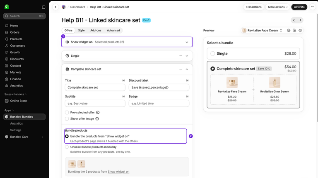The image size is (318, 178).
Task: Click the Analytics chart icon
Action: (7, 86)
